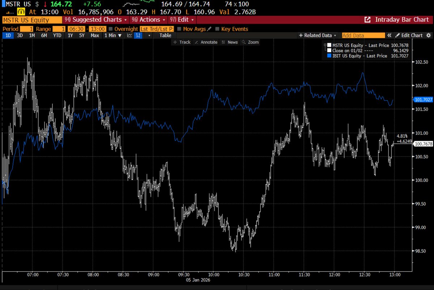Switch to the Max range tab
Screen dimensions: 434x290
click(95, 35)
